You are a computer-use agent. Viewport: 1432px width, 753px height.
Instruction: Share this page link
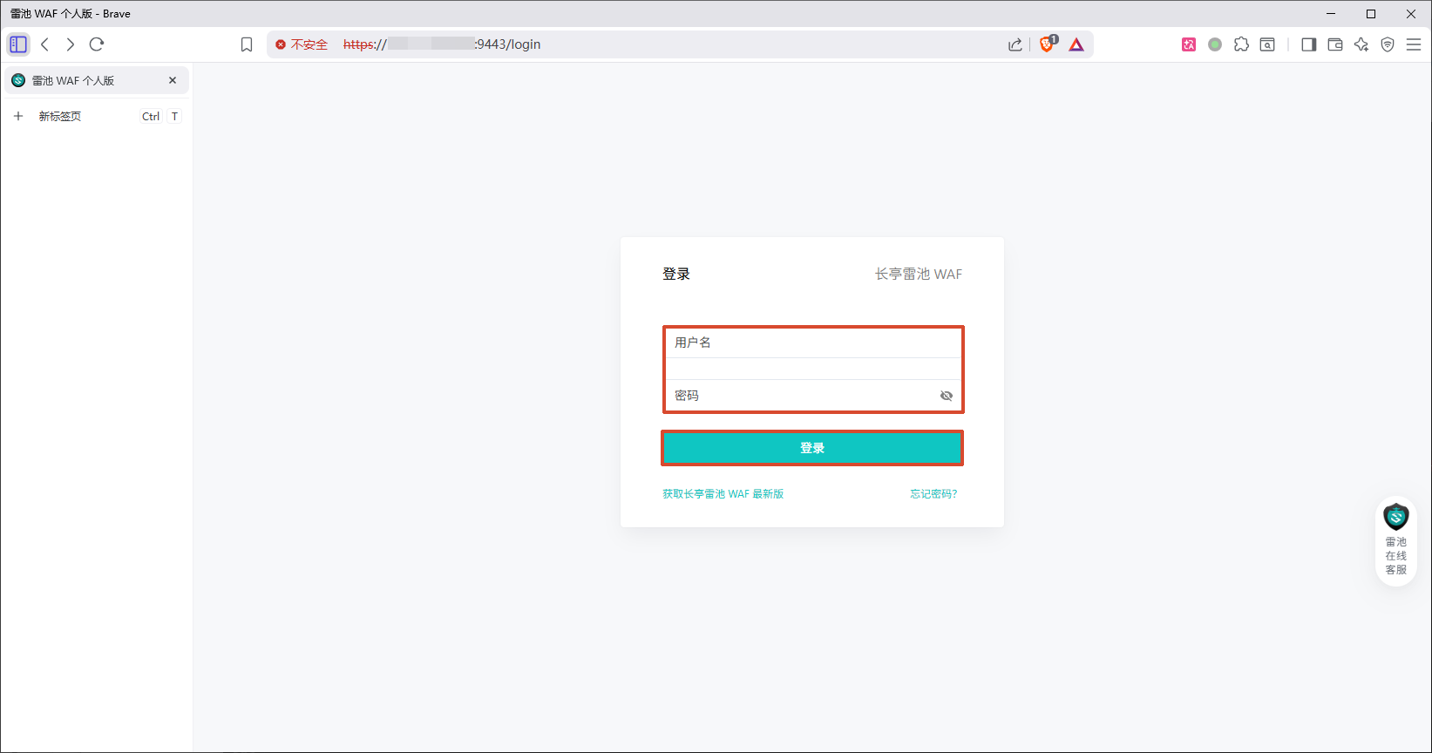point(1015,44)
